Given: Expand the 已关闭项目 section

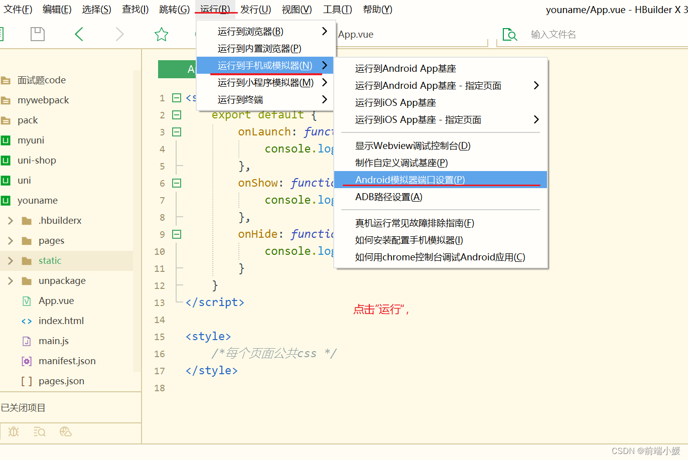Looking at the screenshot, I should tap(23, 408).
